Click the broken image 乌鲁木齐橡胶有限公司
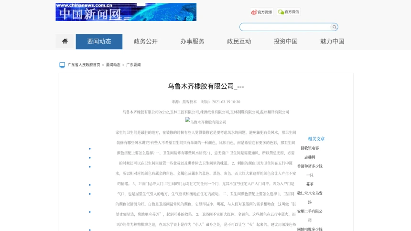The width and height of the screenshot is (411, 231). (x=206, y=121)
